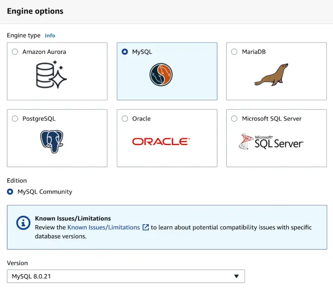Click the MySQL dolphin logo
Viewport: 333px width, 289px height.
(161, 75)
